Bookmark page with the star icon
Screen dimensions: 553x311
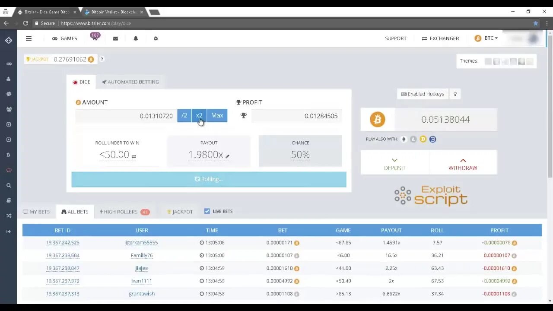coord(536,23)
